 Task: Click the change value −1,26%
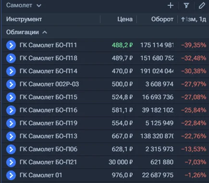click(196, 175)
